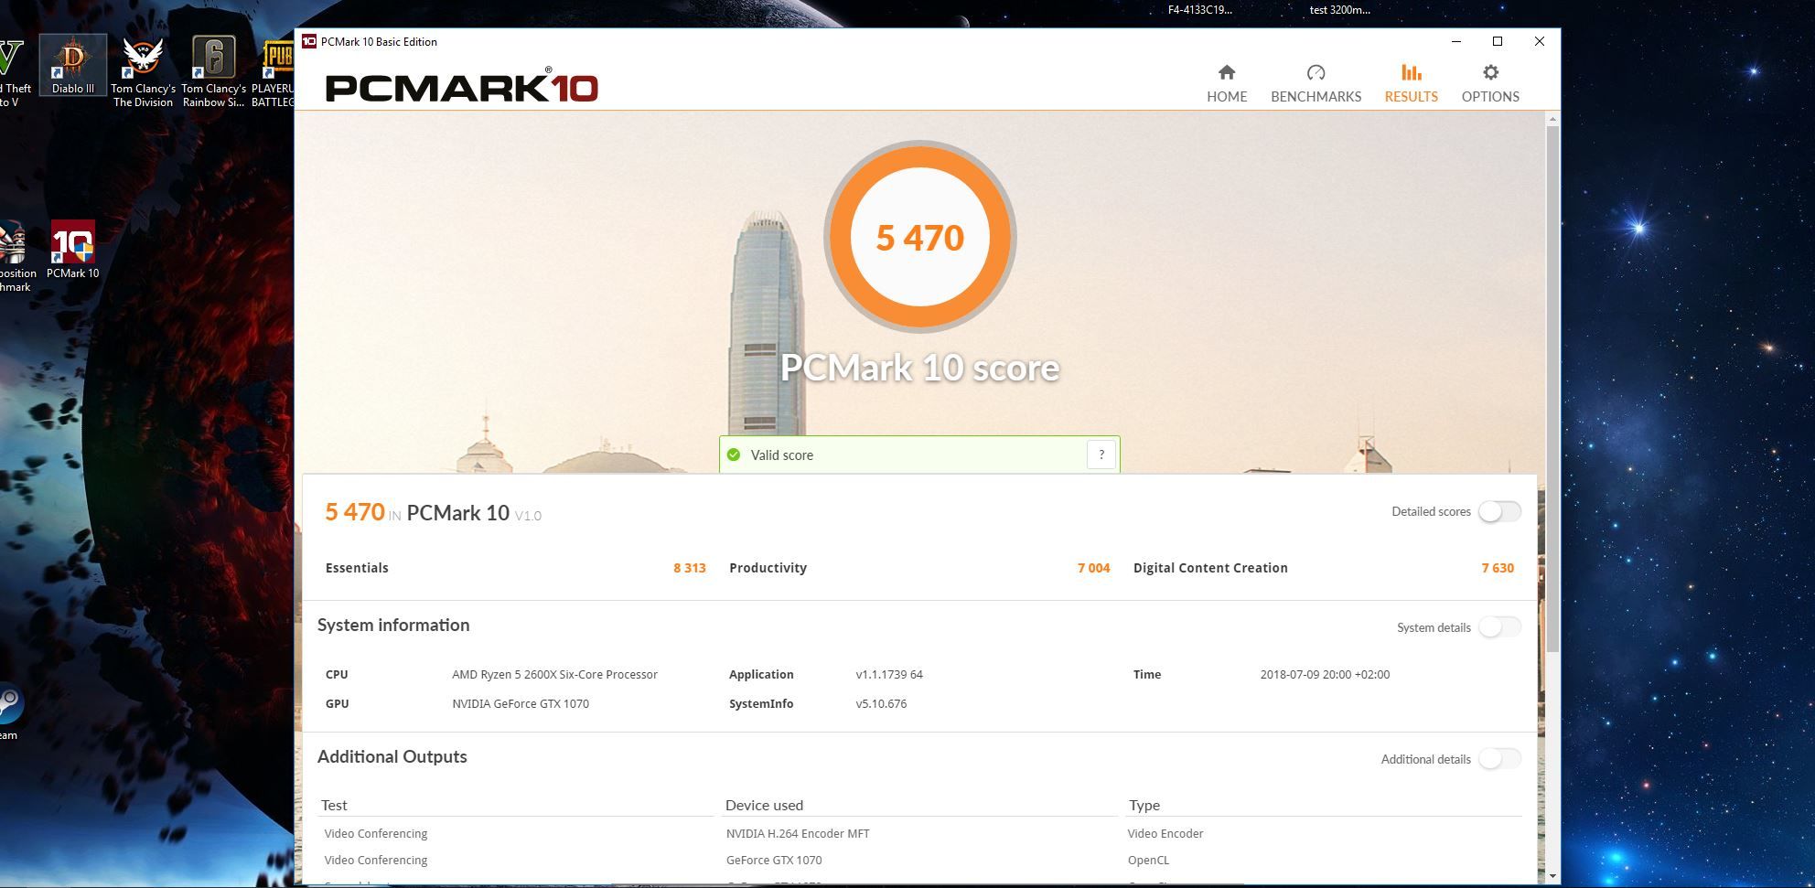Open the OPTIONS tab

point(1490,83)
